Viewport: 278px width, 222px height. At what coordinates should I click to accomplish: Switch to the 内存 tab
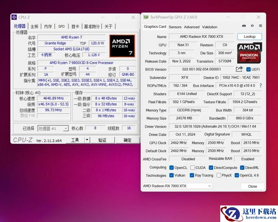point(48,27)
